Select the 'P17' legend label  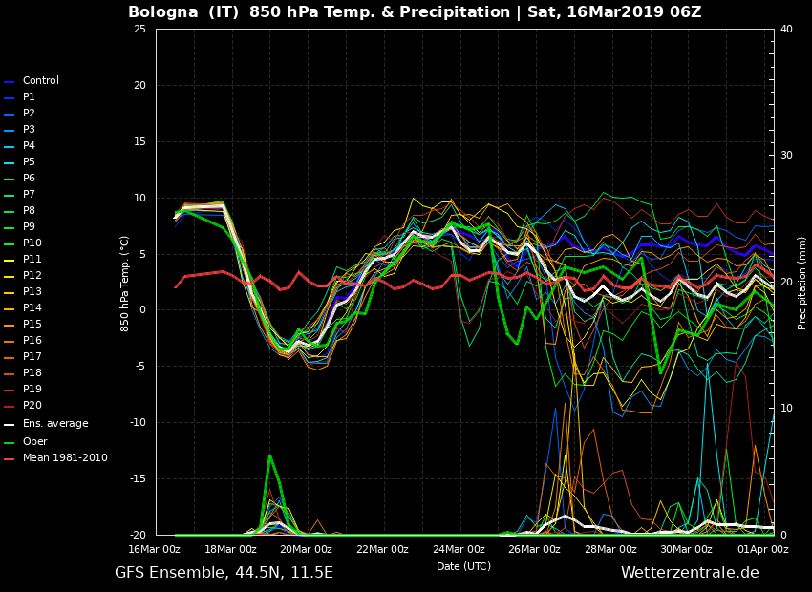(32, 356)
